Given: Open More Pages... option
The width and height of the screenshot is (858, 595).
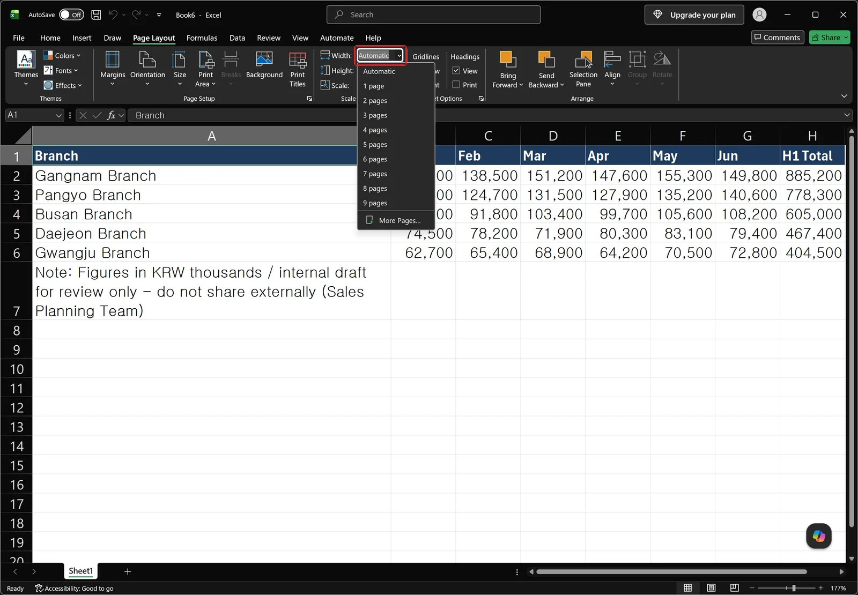Looking at the screenshot, I should point(396,220).
